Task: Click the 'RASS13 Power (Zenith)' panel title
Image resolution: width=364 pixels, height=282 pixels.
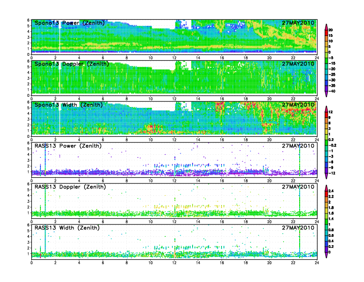Action: point(68,146)
